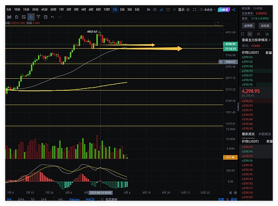Toggle the MACD indicator

(x=86, y=200)
